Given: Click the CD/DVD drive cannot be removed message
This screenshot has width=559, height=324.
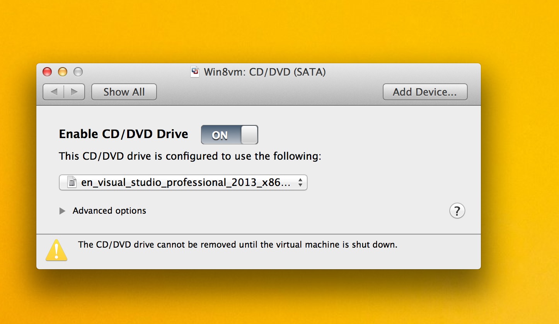Looking at the screenshot, I should (x=237, y=245).
